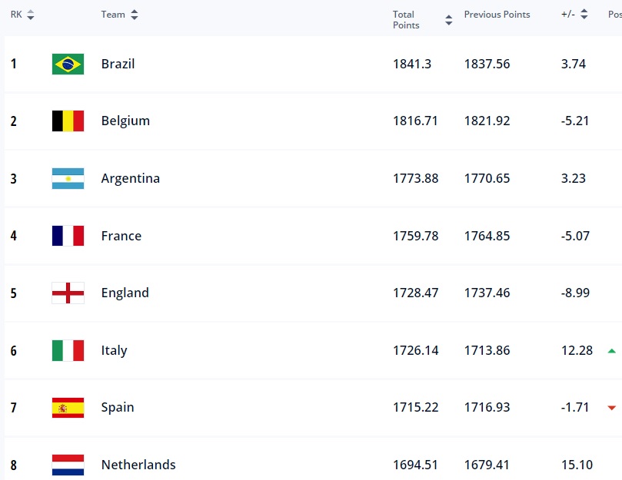Click the Belgium flag icon
This screenshot has height=480, width=622.
pyautogui.click(x=68, y=121)
